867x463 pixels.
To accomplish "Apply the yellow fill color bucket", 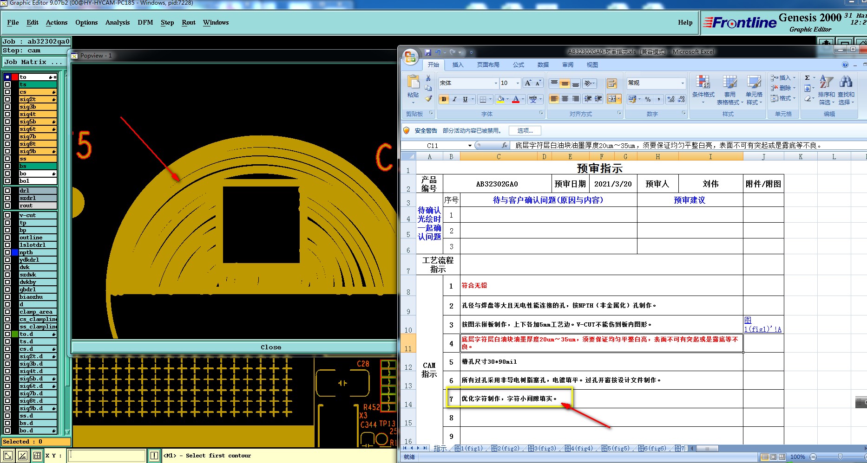I will point(500,99).
